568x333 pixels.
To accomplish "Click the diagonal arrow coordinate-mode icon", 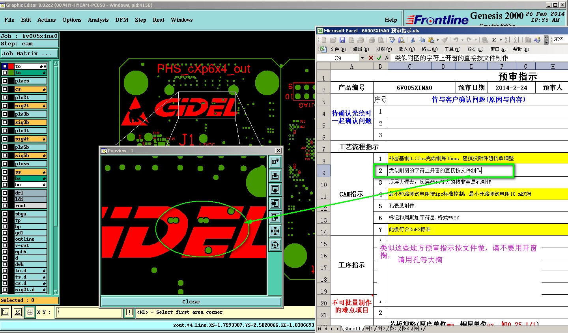I will 6,312.
